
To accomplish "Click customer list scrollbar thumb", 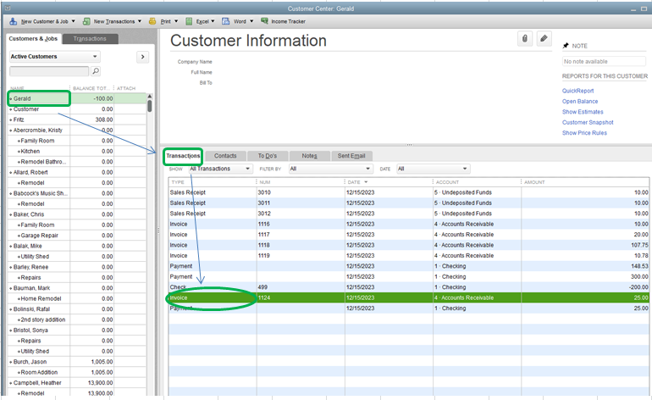I will point(149,105).
